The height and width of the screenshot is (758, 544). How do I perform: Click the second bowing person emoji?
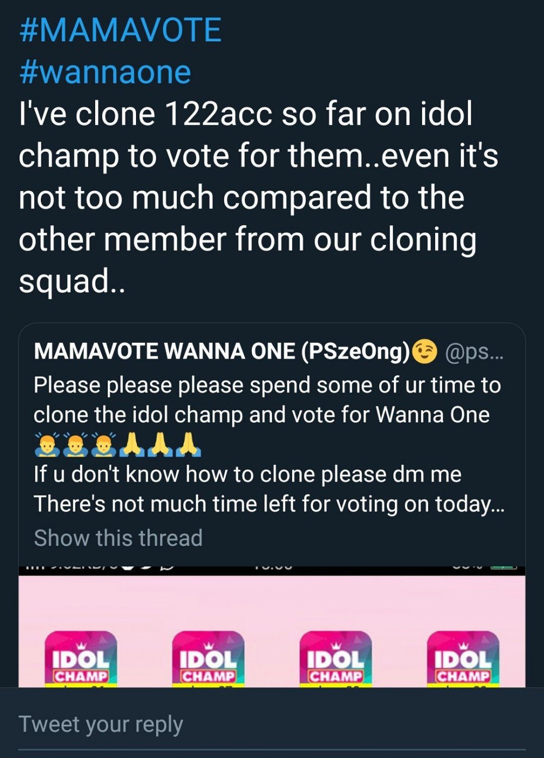(x=76, y=444)
